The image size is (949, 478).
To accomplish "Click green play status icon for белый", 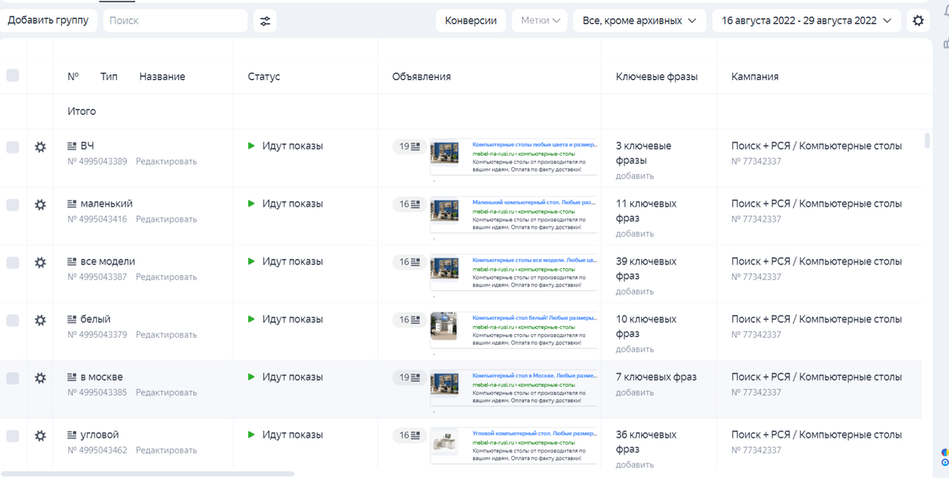I will [251, 319].
